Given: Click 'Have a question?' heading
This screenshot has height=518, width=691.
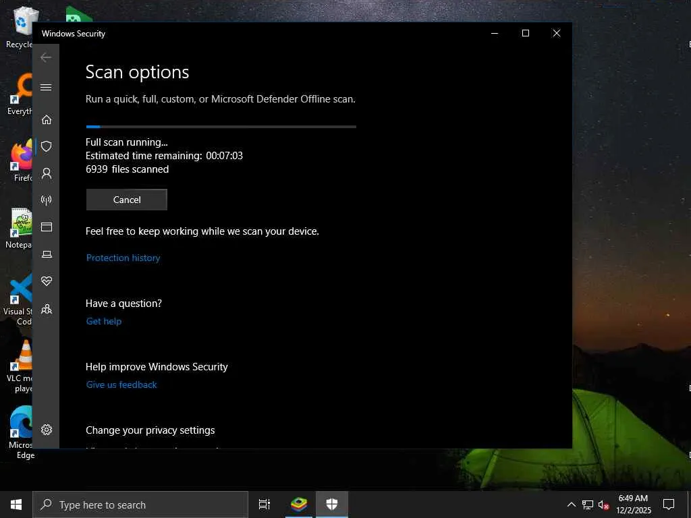Looking at the screenshot, I should click(123, 303).
